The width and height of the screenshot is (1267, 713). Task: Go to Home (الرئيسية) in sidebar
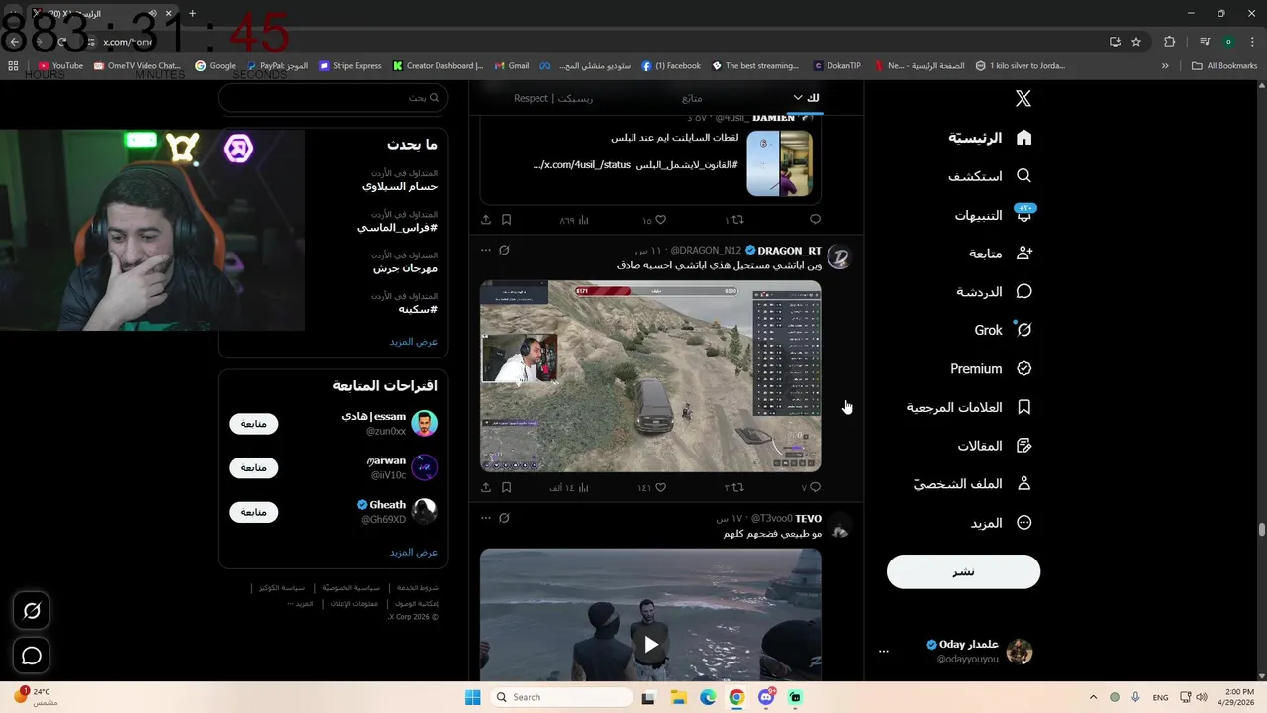click(990, 138)
